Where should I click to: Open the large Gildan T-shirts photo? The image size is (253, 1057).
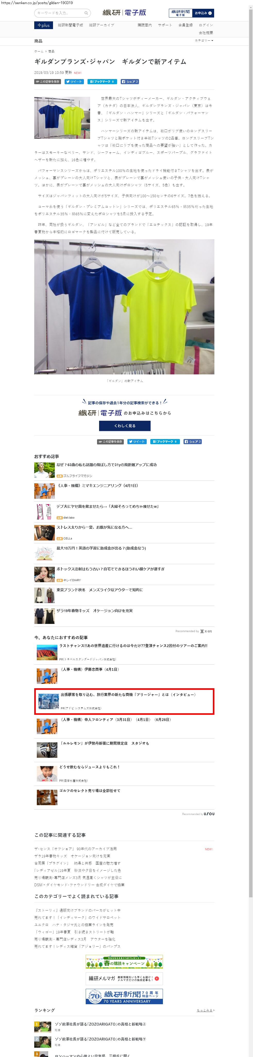[x=124, y=306]
